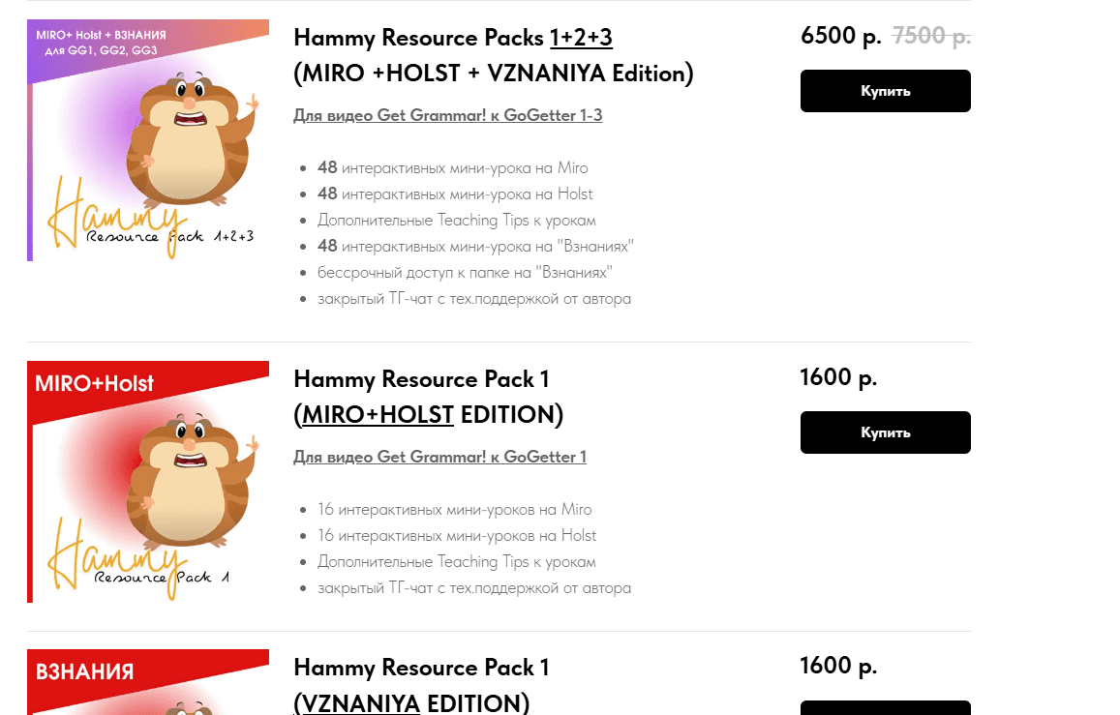This screenshot has height=715, width=1120.
Task: Click the 1600 р. price of VZNANIYA pack
Action: click(x=838, y=666)
